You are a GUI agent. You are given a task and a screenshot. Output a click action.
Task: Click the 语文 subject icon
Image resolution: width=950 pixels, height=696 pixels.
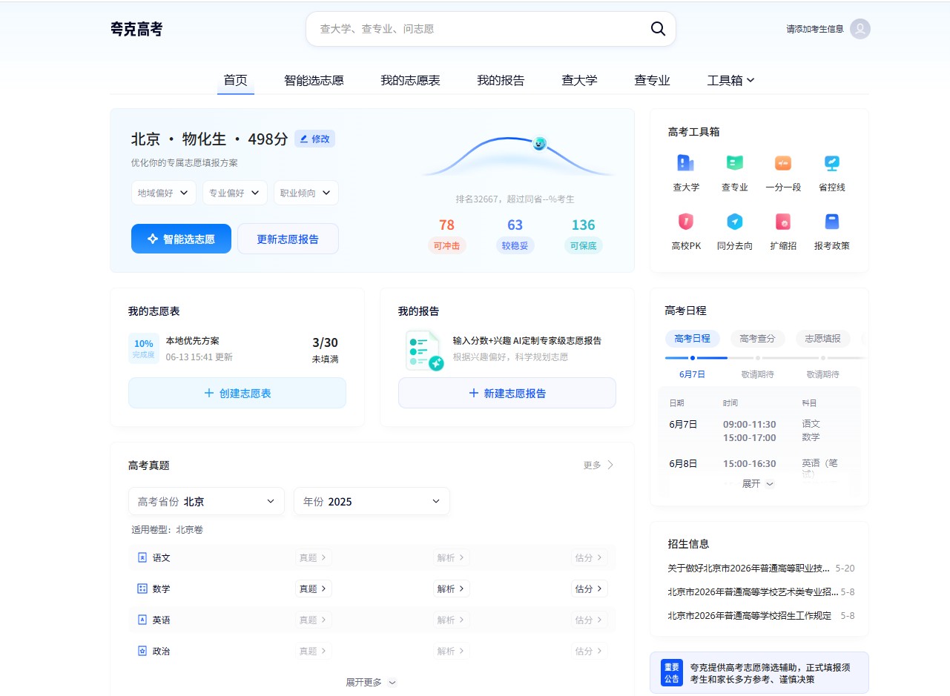tap(142, 557)
